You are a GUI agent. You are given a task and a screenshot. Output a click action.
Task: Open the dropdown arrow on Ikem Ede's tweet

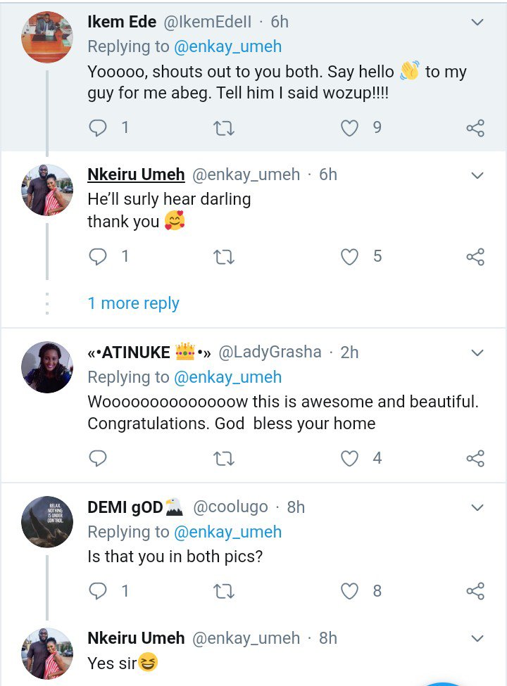477,23
